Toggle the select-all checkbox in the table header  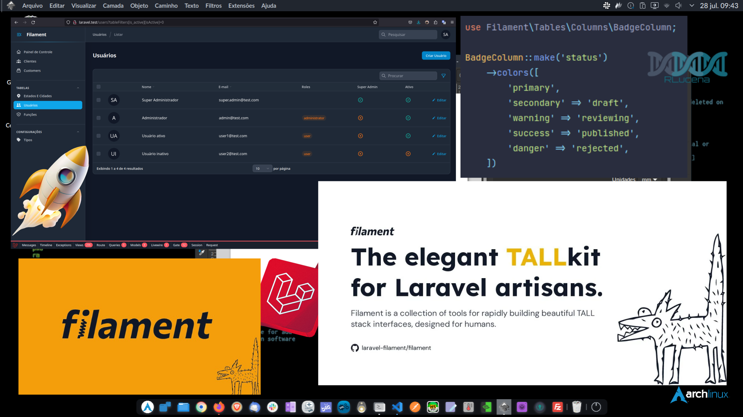click(99, 87)
